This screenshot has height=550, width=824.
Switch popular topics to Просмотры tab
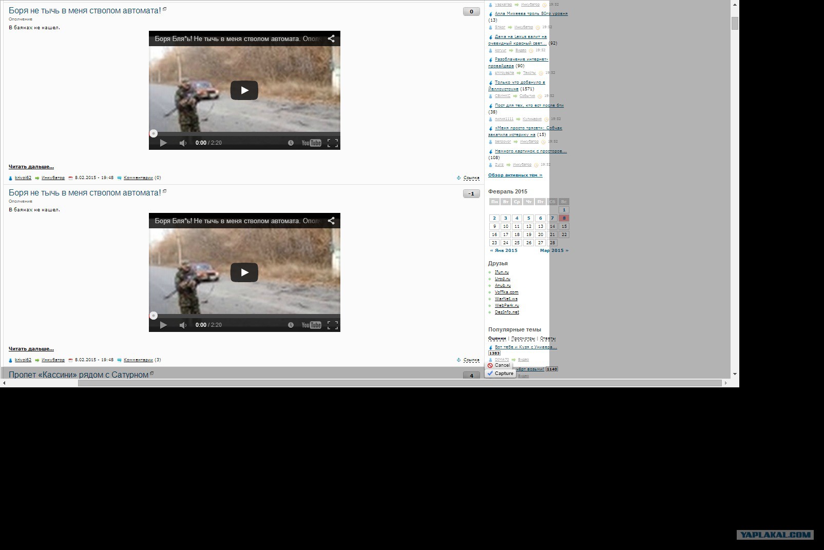(x=523, y=338)
